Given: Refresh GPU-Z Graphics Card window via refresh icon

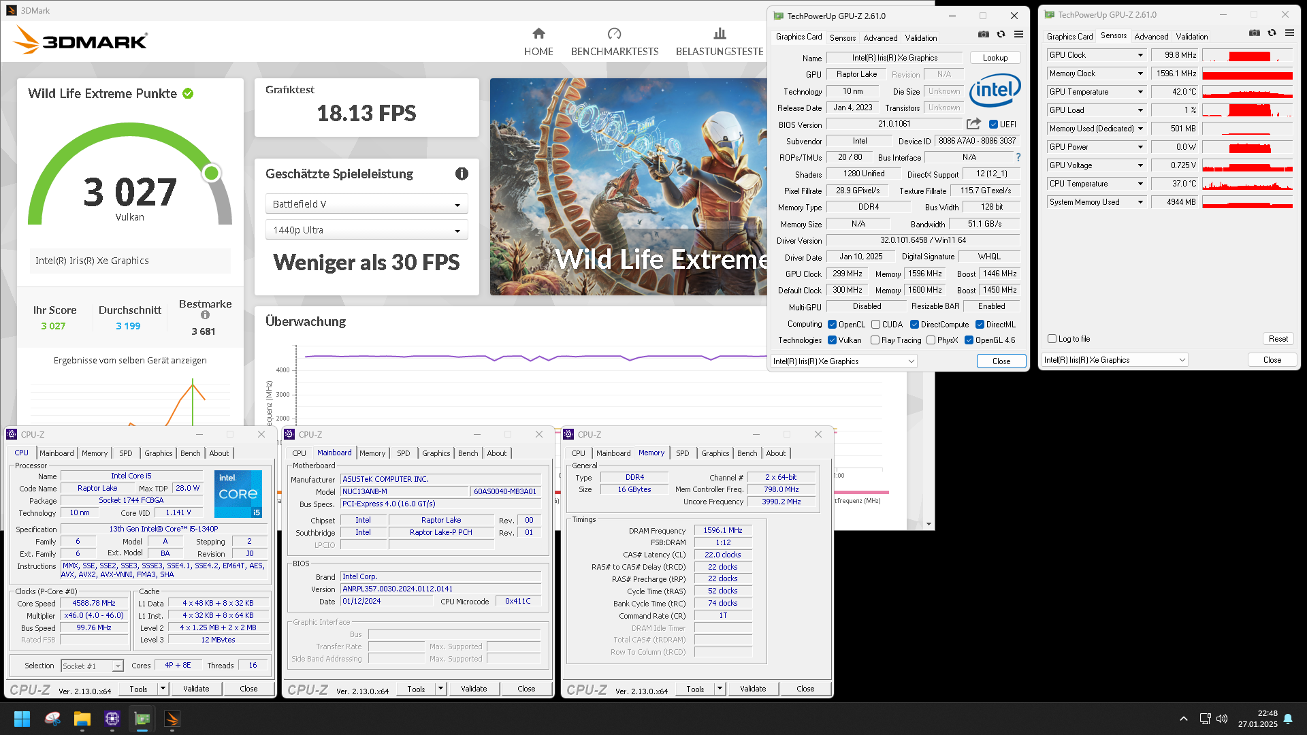Looking at the screenshot, I should 1001,34.
